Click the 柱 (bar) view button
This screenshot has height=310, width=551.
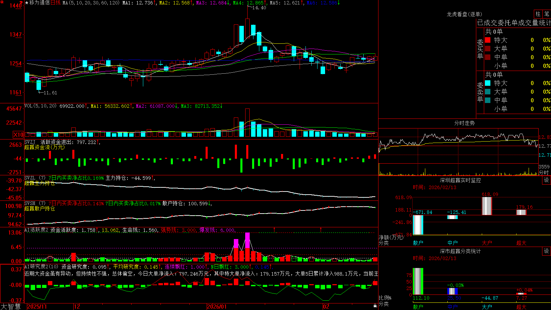pos(538,14)
